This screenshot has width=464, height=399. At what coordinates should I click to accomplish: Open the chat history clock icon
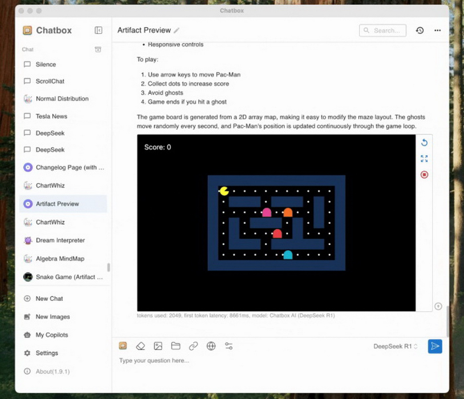[x=420, y=30]
